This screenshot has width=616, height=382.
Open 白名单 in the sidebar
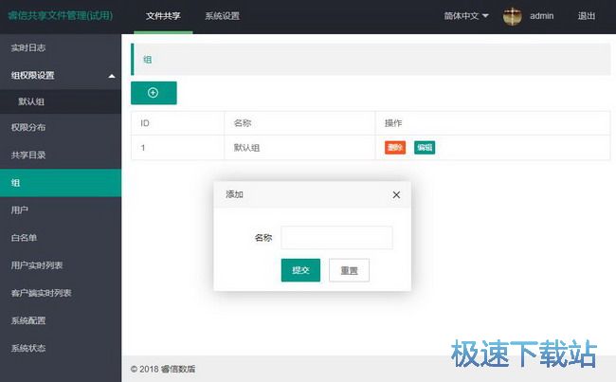coord(61,238)
